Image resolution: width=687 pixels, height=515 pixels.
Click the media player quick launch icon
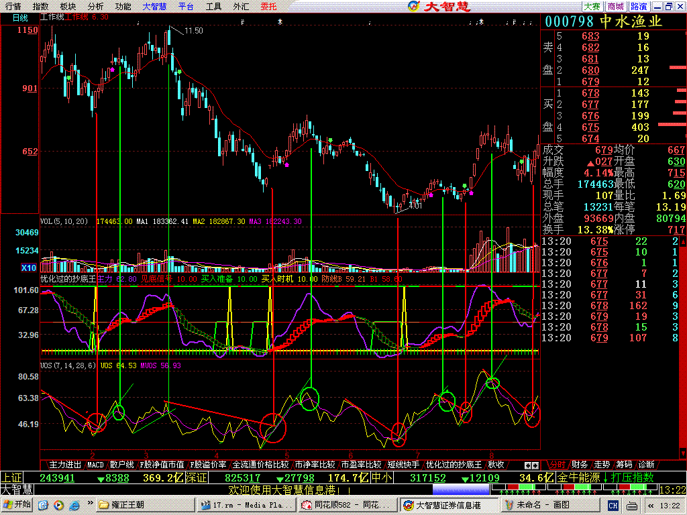[58, 504]
